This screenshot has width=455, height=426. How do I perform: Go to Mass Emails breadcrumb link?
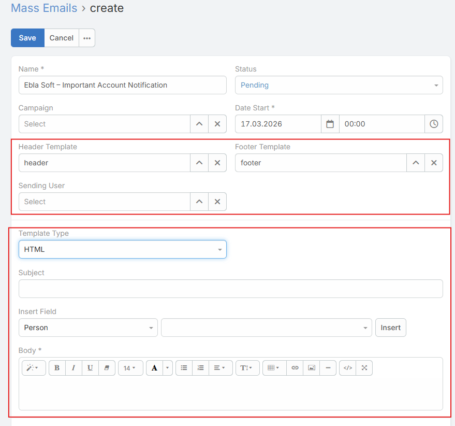pos(44,8)
